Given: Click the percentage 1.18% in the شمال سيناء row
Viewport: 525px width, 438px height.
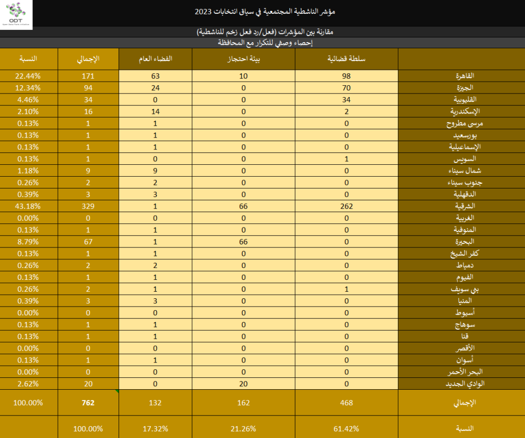Looking at the screenshot, I should point(28,170).
